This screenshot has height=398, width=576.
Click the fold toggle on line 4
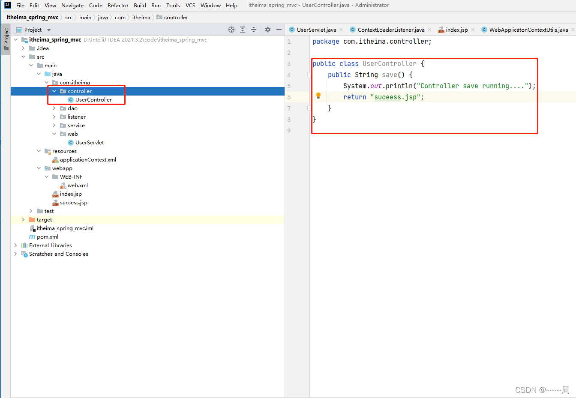click(309, 75)
